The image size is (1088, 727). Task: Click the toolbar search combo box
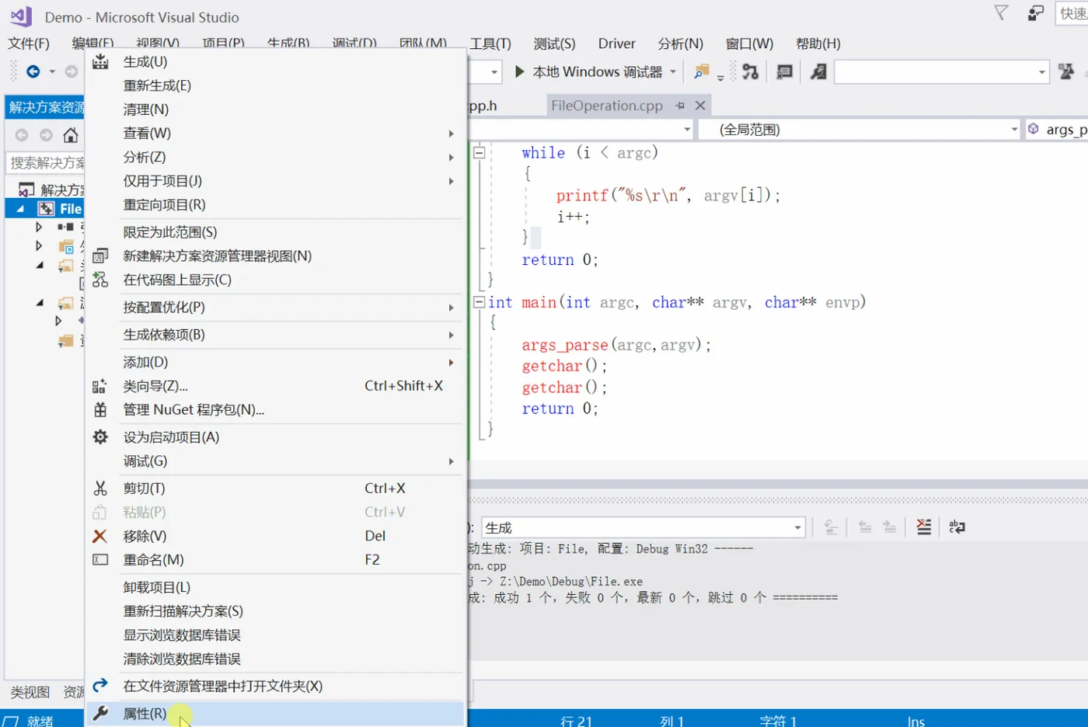click(x=942, y=72)
